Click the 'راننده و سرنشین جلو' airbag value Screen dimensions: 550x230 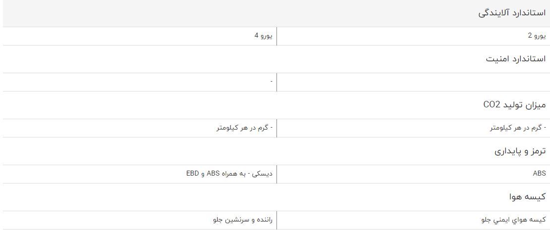click(x=243, y=220)
